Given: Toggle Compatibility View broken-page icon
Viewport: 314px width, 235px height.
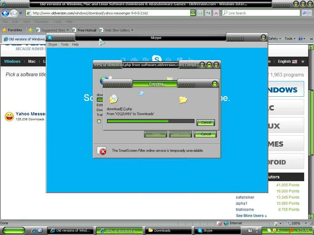Looking at the screenshot, I should (200, 13).
